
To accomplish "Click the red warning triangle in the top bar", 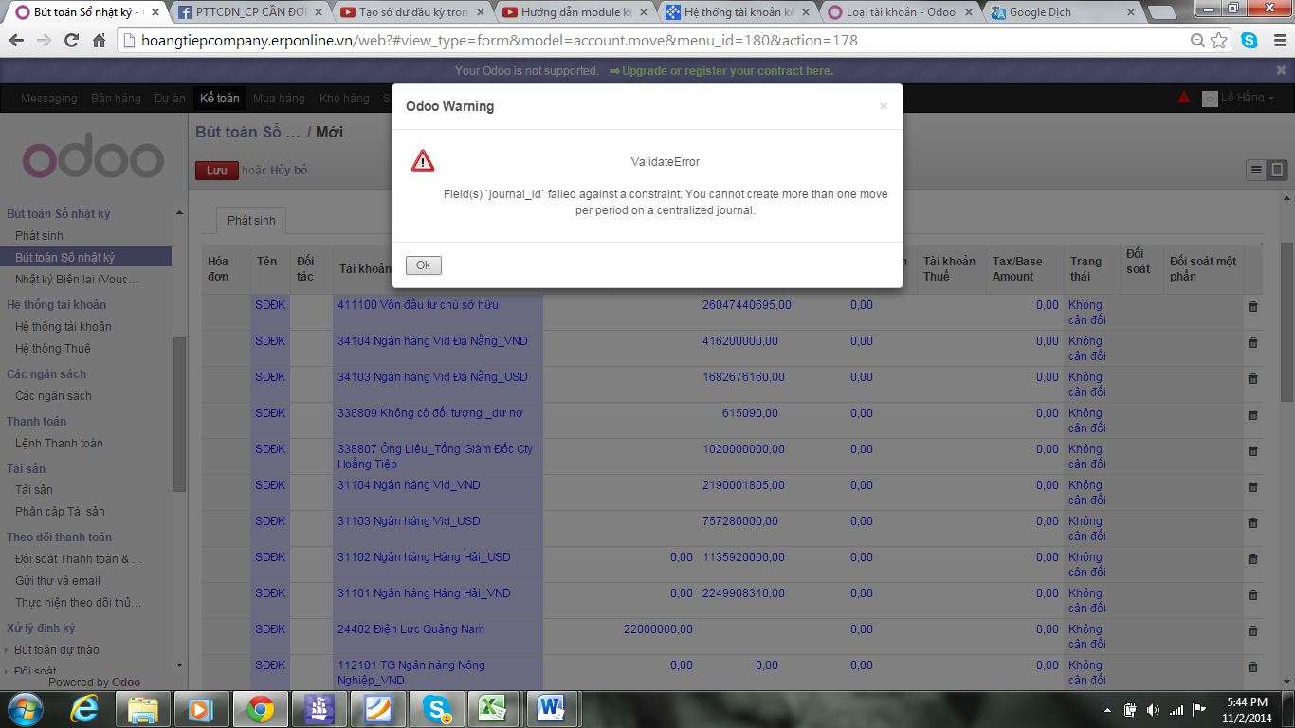I will (x=1184, y=98).
